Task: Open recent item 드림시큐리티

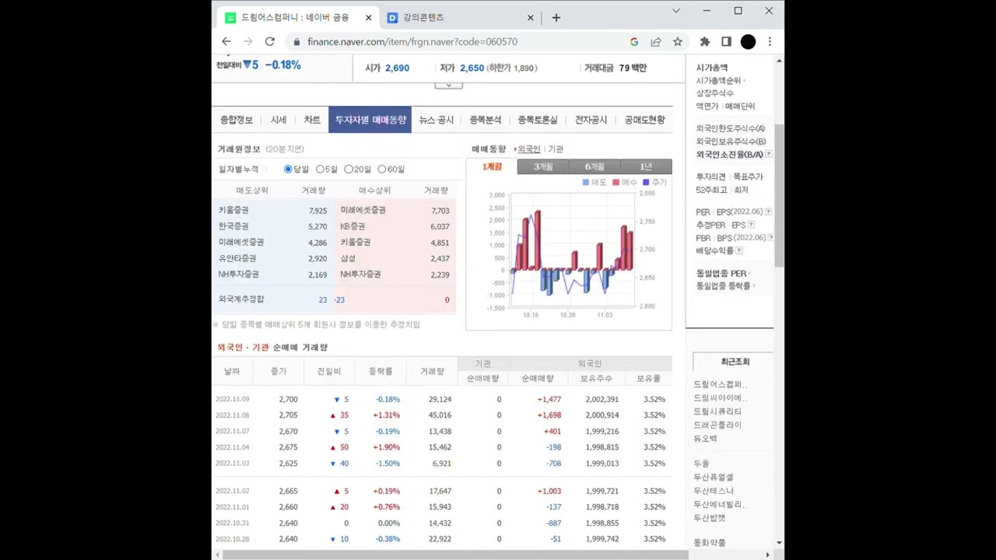Action: pos(717,411)
